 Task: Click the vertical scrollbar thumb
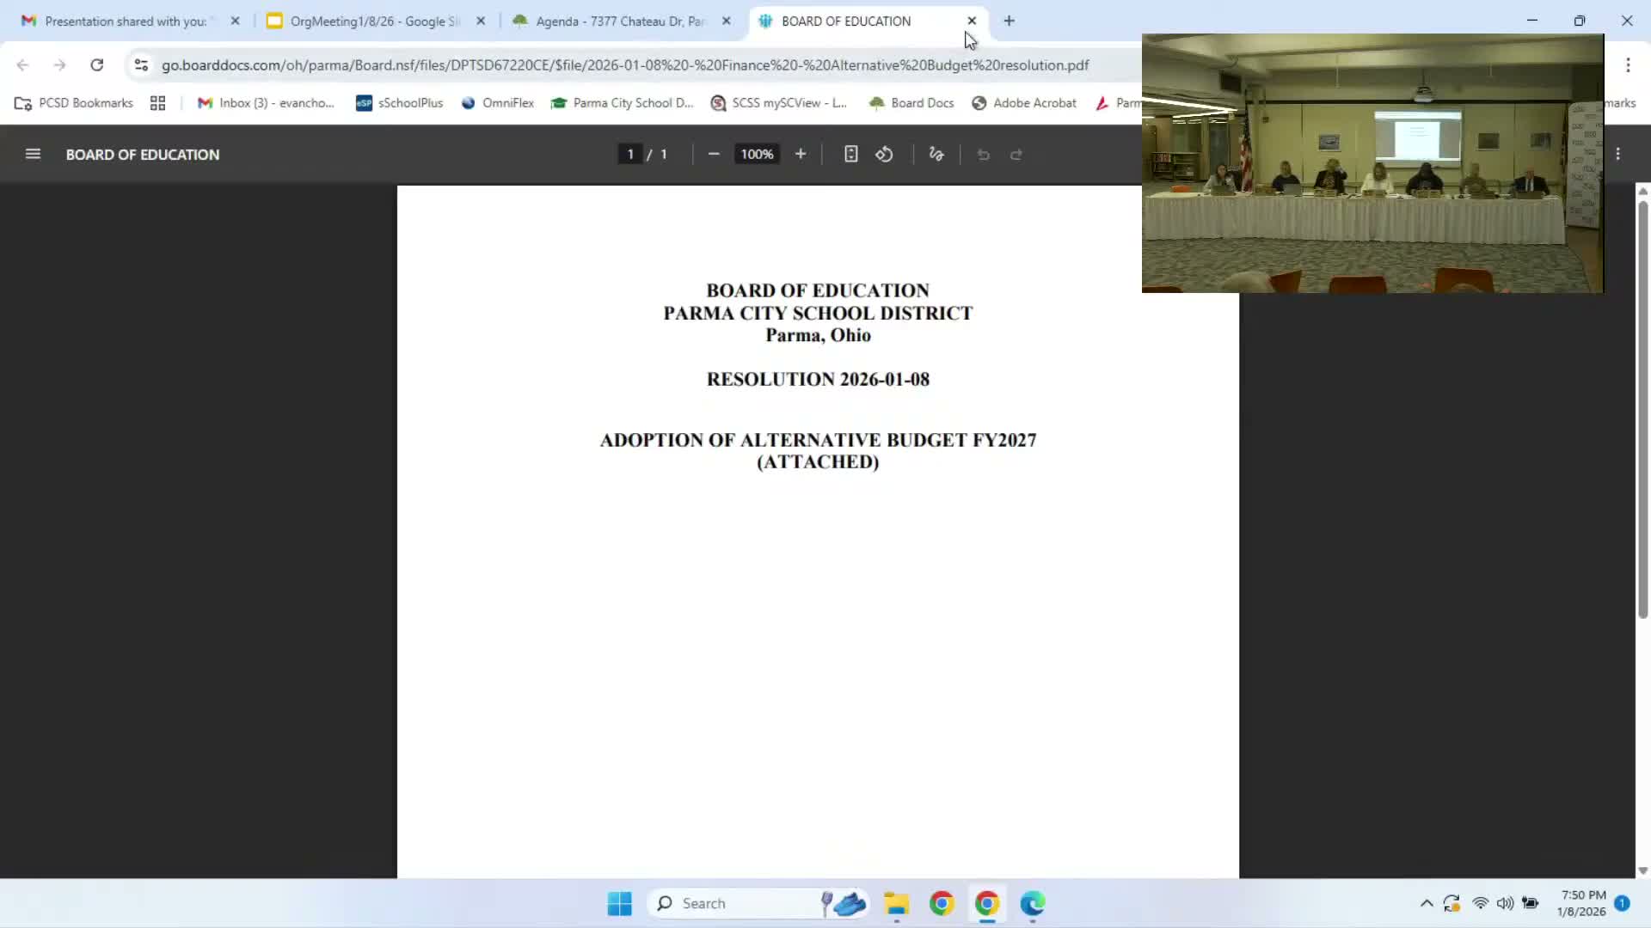1642,408
